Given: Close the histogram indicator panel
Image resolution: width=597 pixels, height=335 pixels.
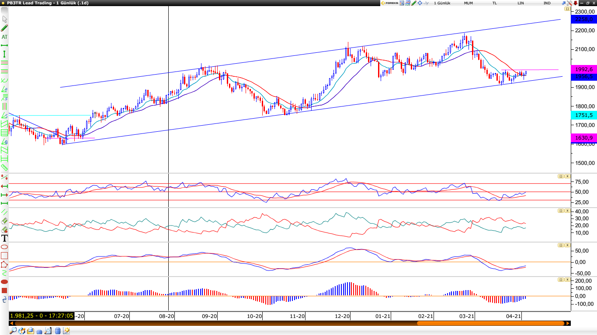Looking at the screenshot, I should (x=567, y=280).
